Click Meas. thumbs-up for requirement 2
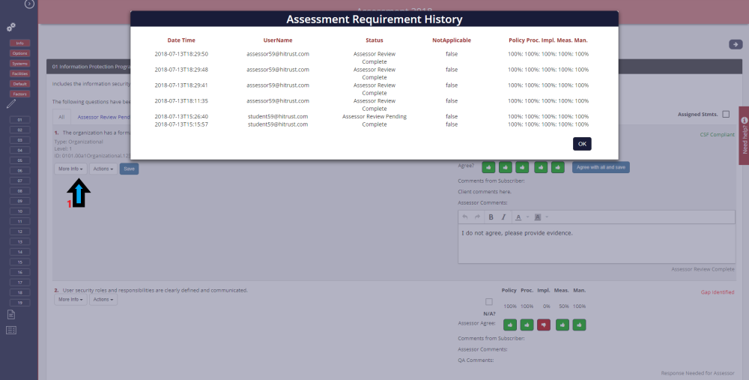 562,325
